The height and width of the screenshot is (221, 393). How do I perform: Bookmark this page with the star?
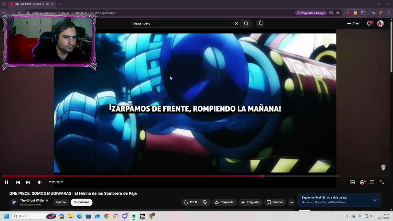[338, 13]
